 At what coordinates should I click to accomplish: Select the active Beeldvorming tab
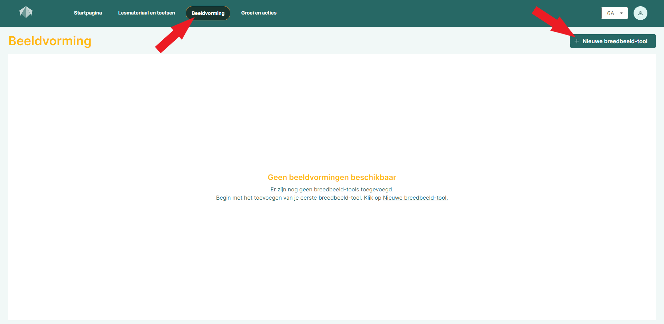(x=207, y=13)
